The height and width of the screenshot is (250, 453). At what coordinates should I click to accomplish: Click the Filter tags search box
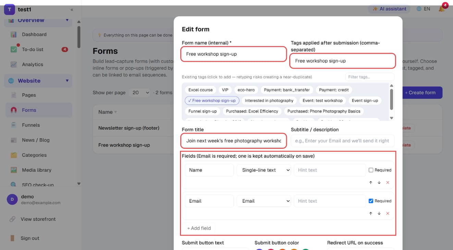[x=370, y=77]
